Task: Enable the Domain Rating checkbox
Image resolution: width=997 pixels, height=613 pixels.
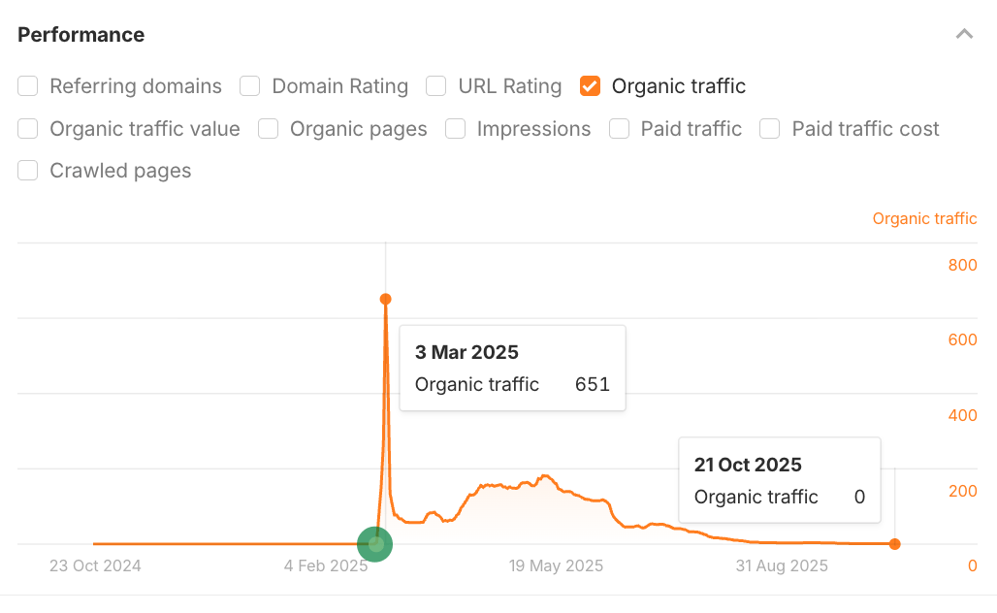Action: pyautogui.click(x=249, y=86)
